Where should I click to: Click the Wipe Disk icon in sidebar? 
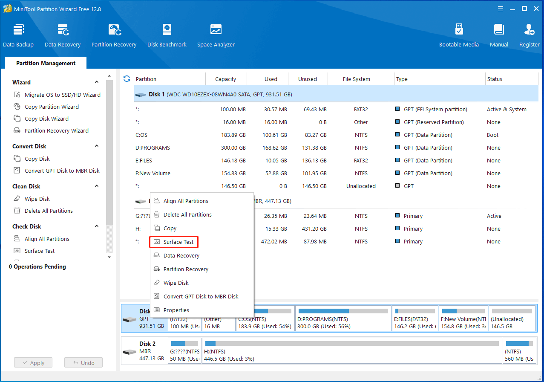point(17,199)
